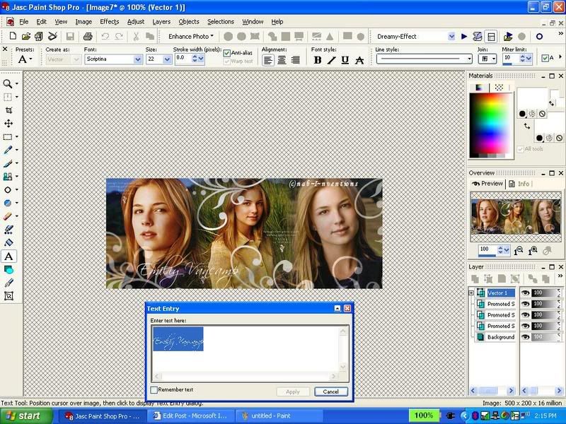Screen dimensions: 566x424
Task: Enable the Remember text checkbox
Action: pos(154,390)
